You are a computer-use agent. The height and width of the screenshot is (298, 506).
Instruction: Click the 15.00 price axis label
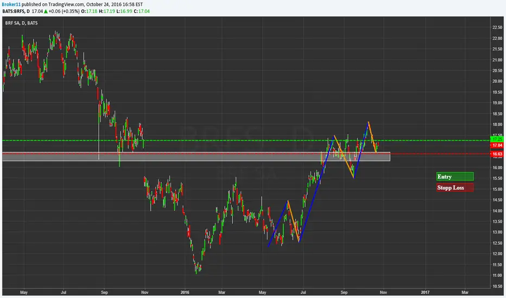click(x=497, y=189)
